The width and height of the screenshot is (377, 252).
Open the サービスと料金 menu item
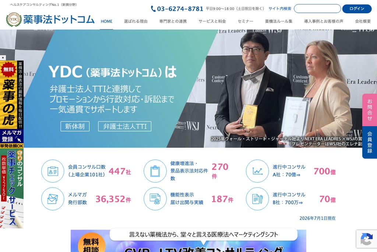212,21
